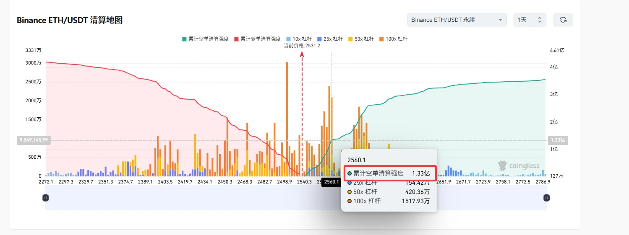Click the 2723.9 x-axis label
The width and height of the screenshot is (629, 235).
(x=483, y=182)
